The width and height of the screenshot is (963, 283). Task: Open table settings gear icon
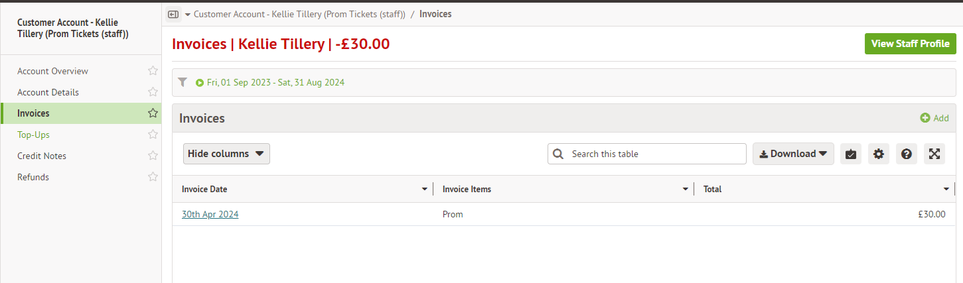(879, 154)
